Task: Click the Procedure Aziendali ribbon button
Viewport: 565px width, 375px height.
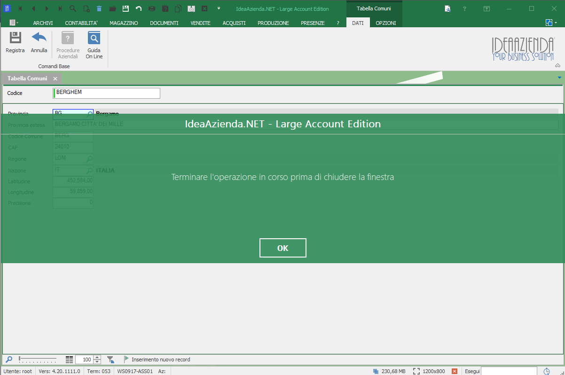Action: coord(68,45)
